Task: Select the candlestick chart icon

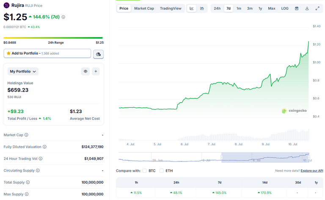Action: click(x=202, y=8)
